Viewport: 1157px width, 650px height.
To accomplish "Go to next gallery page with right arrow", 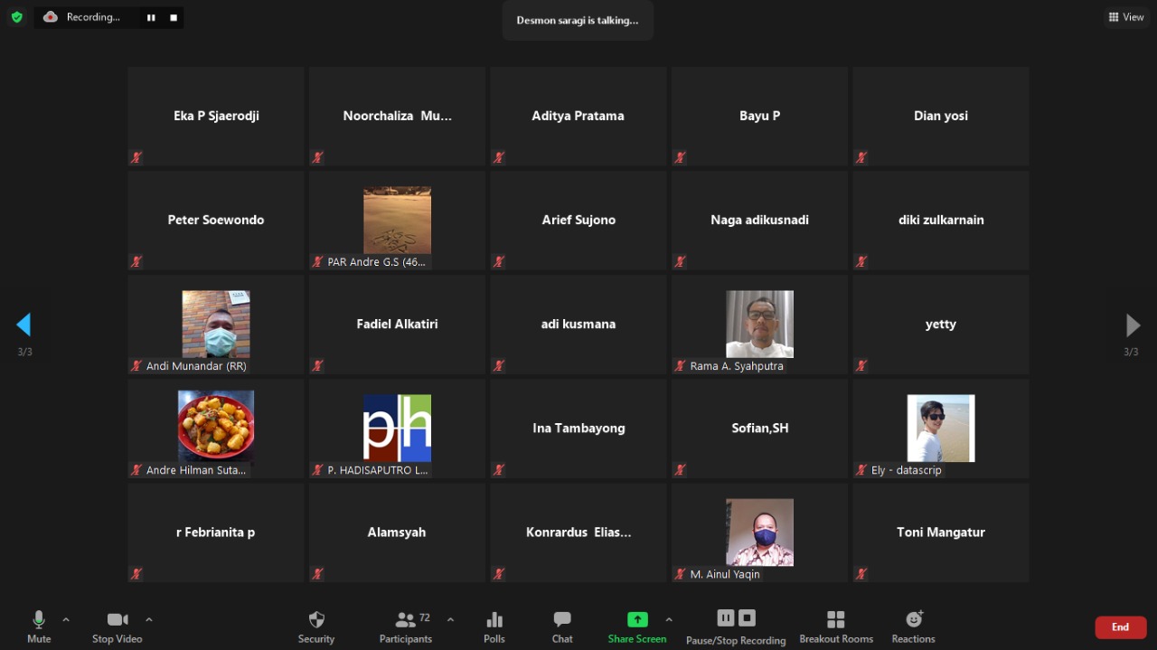I will point(1133,325).
